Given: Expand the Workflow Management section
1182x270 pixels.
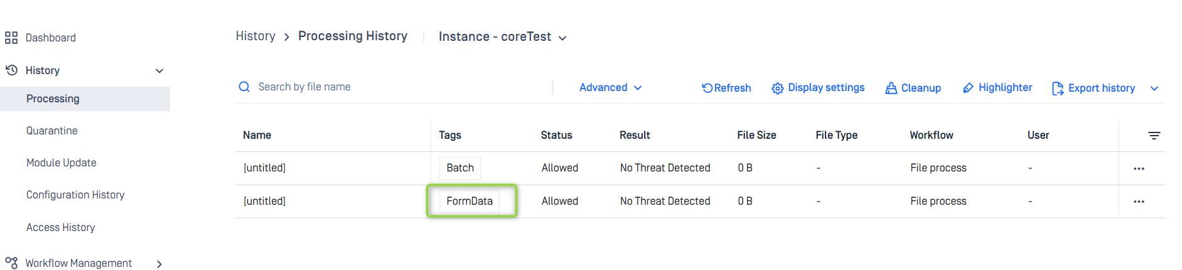Looking at the screenshot, I should (x=159, y=264).
